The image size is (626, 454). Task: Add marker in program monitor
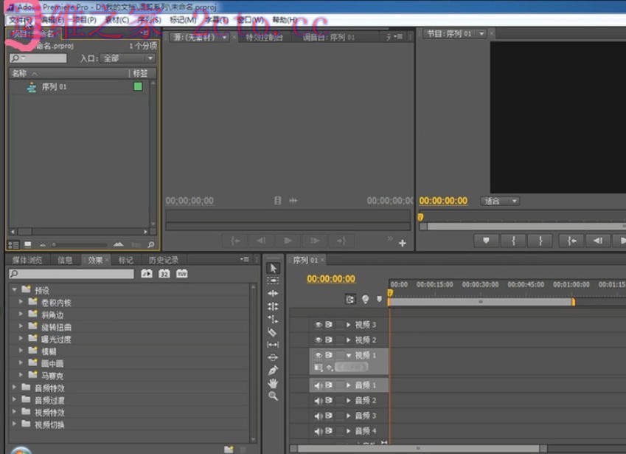[x=486, y=241]
